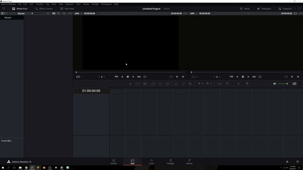Open the Workspace menu
This screenshot has height=170, width=303.
pos(106,4)
